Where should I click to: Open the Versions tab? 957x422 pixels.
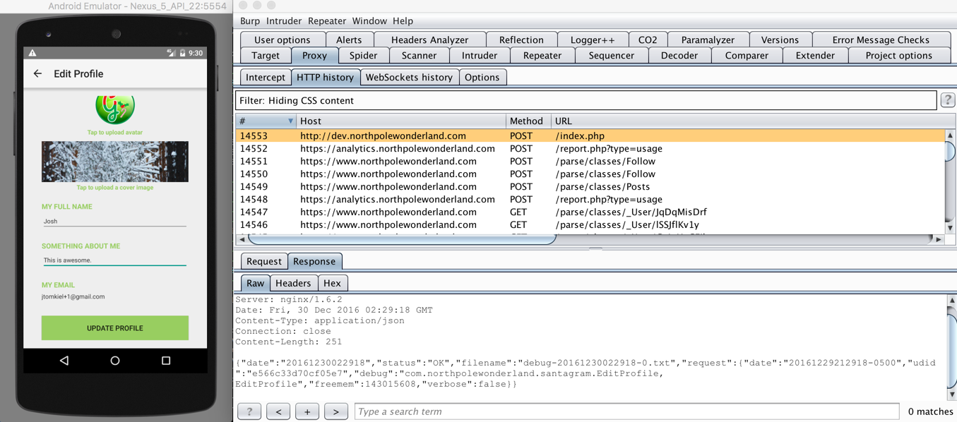click(x=780, y=40)
